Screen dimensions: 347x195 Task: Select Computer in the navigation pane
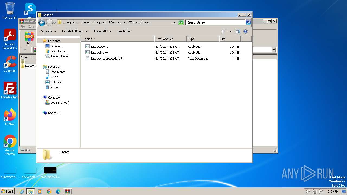[54, 97]
